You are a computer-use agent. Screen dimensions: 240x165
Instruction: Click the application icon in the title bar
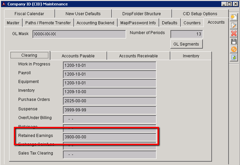[4, 4]
